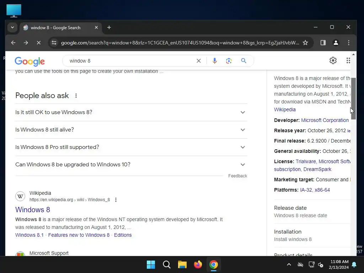Open Chrome side panel
Image resolution: width=364 pixels, height=273 pixels.
(323, 43)
